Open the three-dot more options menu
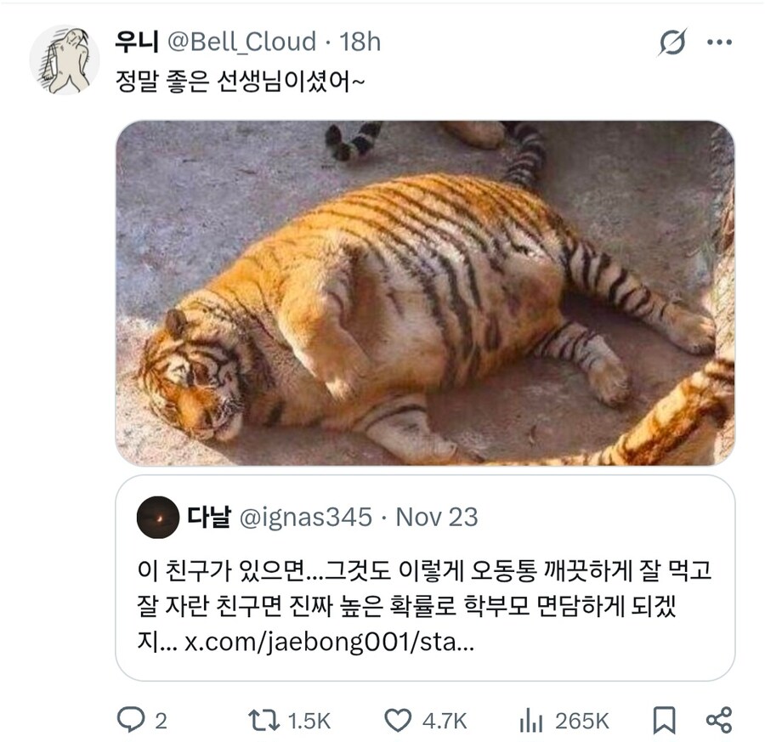 719,43
